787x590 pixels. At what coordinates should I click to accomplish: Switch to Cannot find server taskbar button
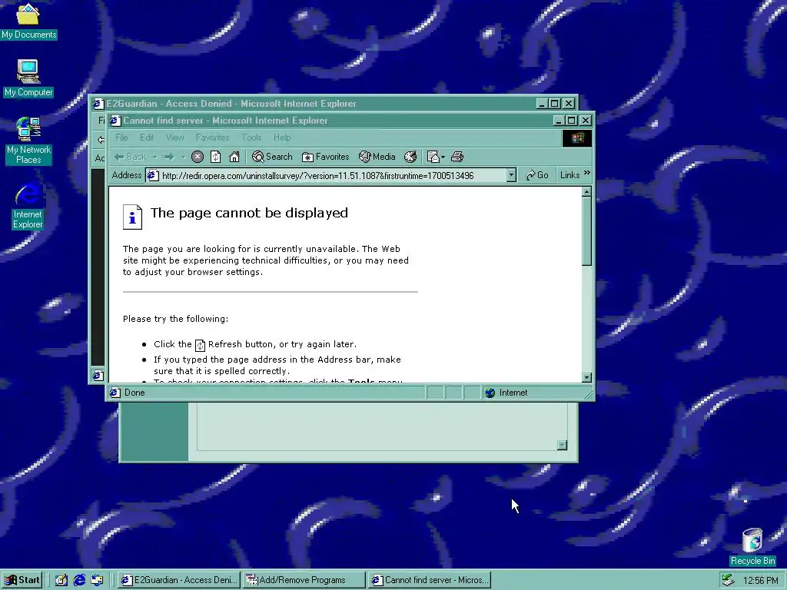[429, 581]
